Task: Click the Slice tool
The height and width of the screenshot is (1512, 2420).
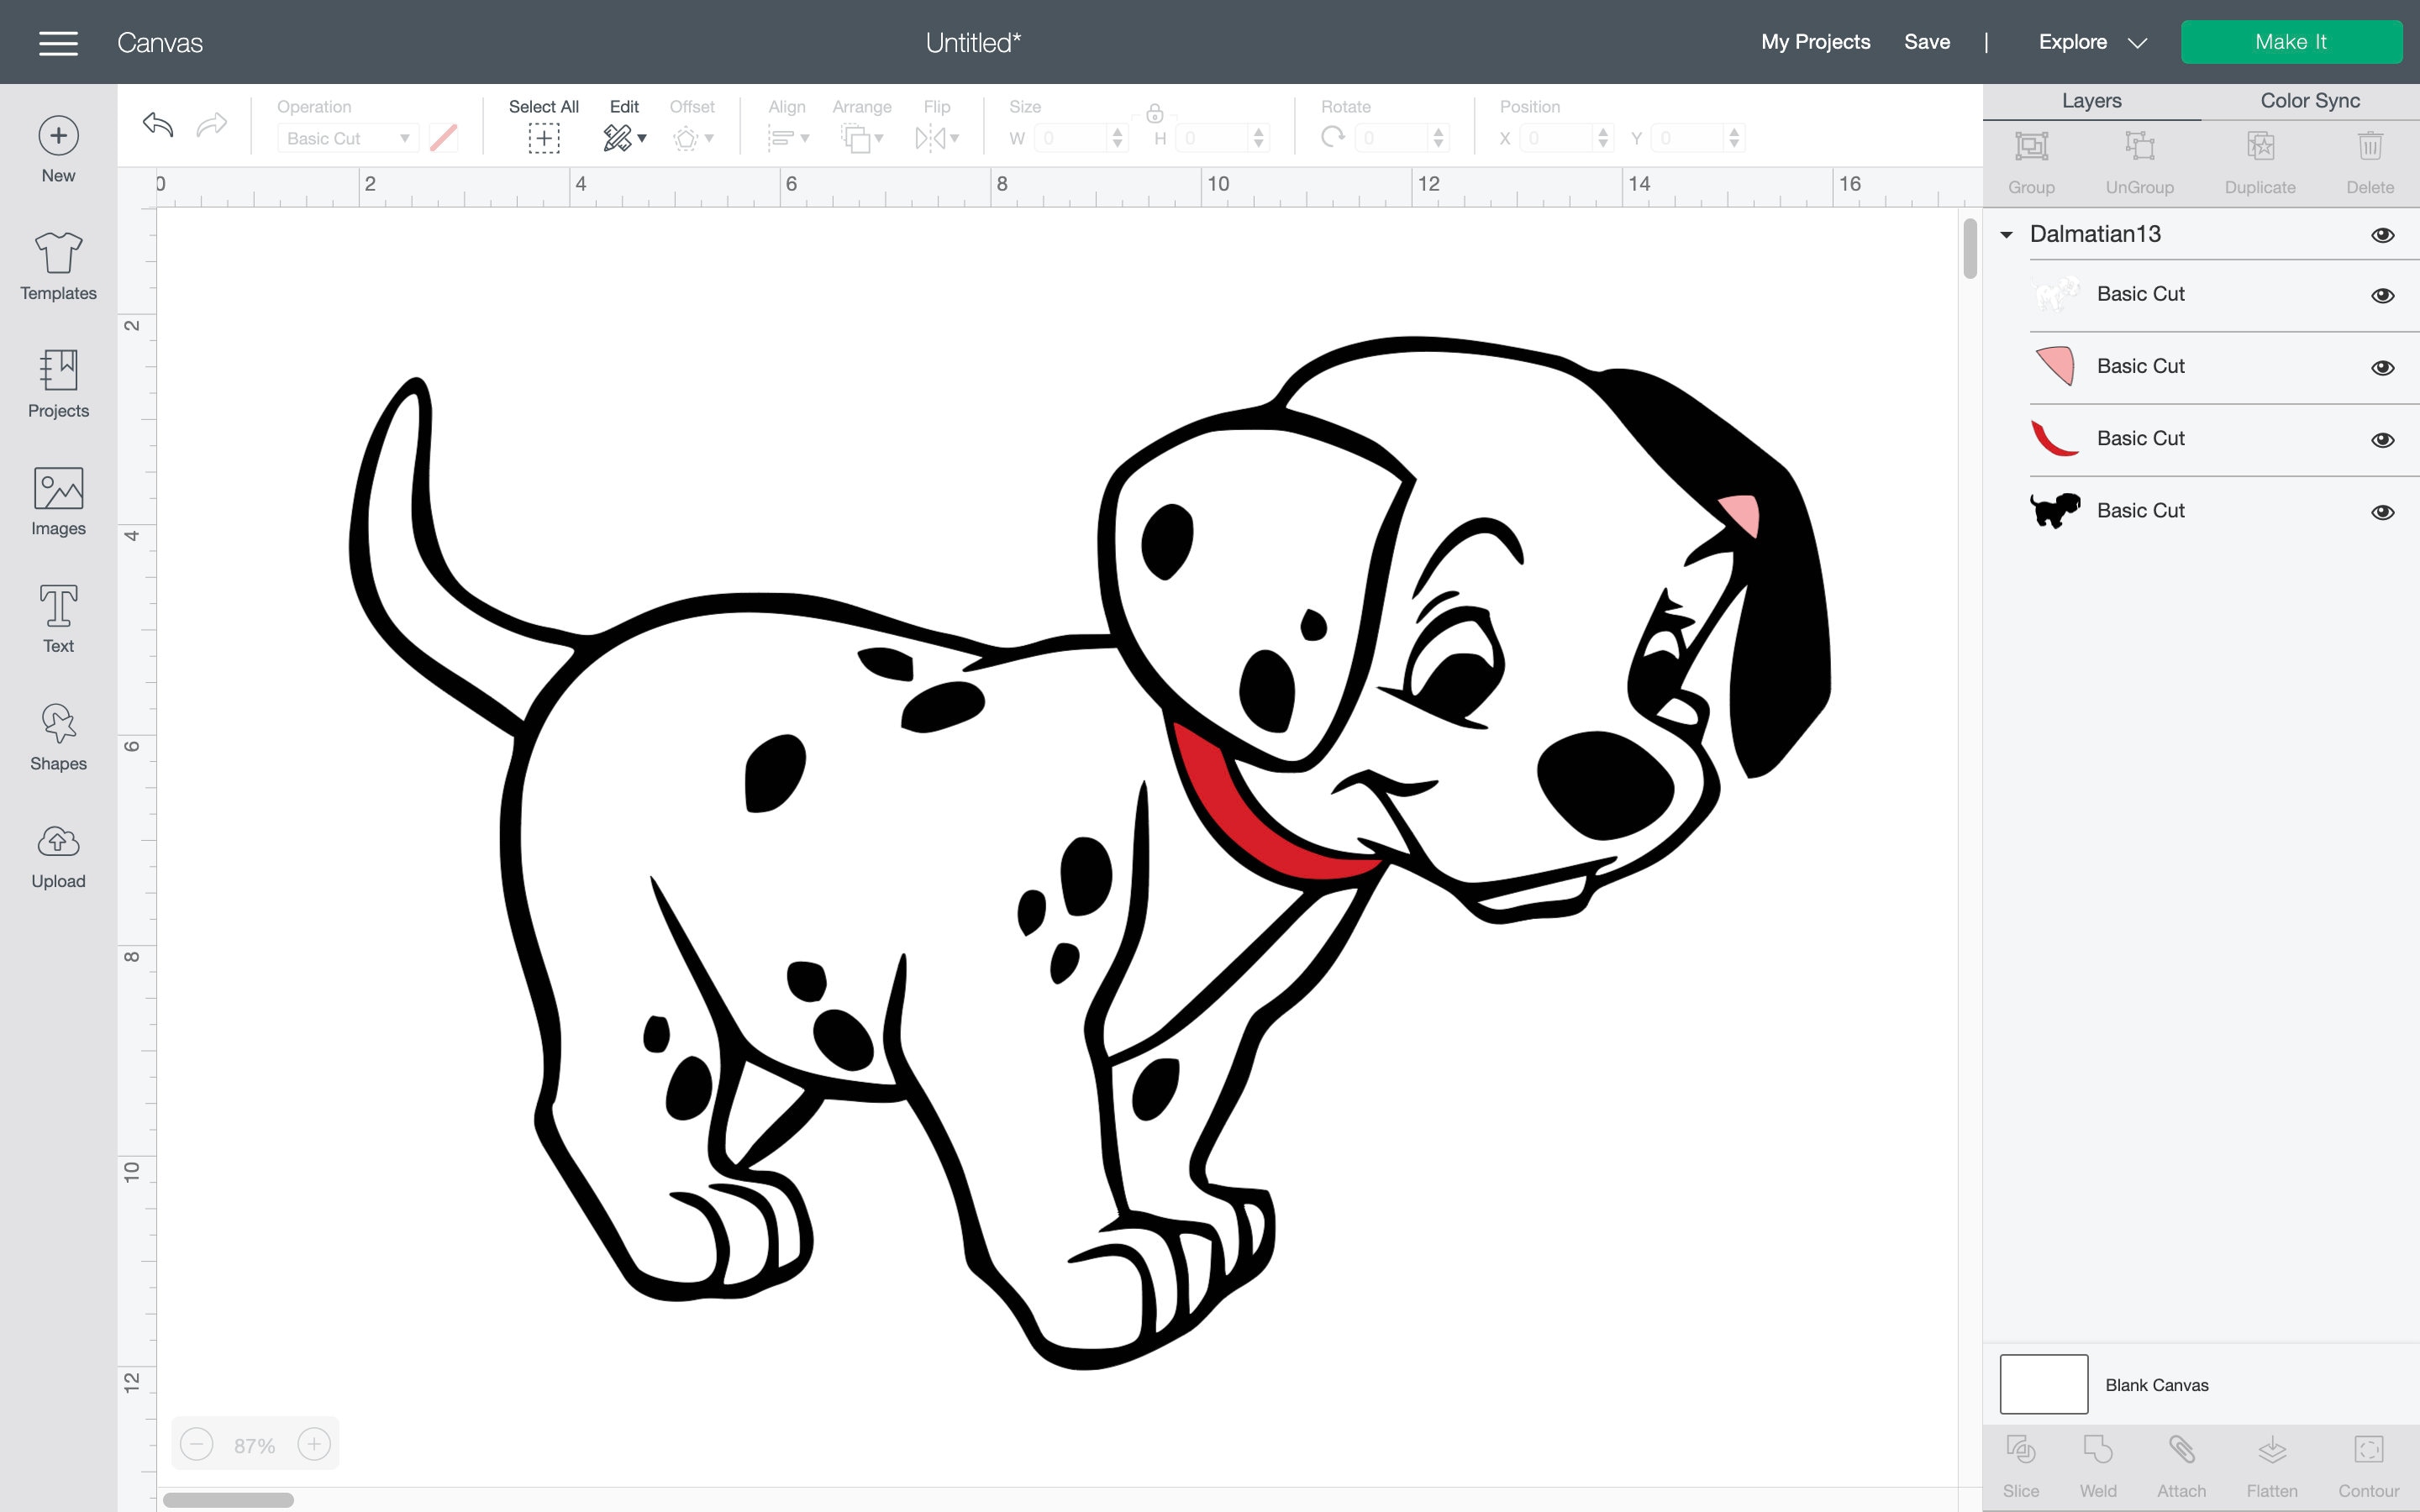Action: pyautogui.click(x=2022, y=1462)
